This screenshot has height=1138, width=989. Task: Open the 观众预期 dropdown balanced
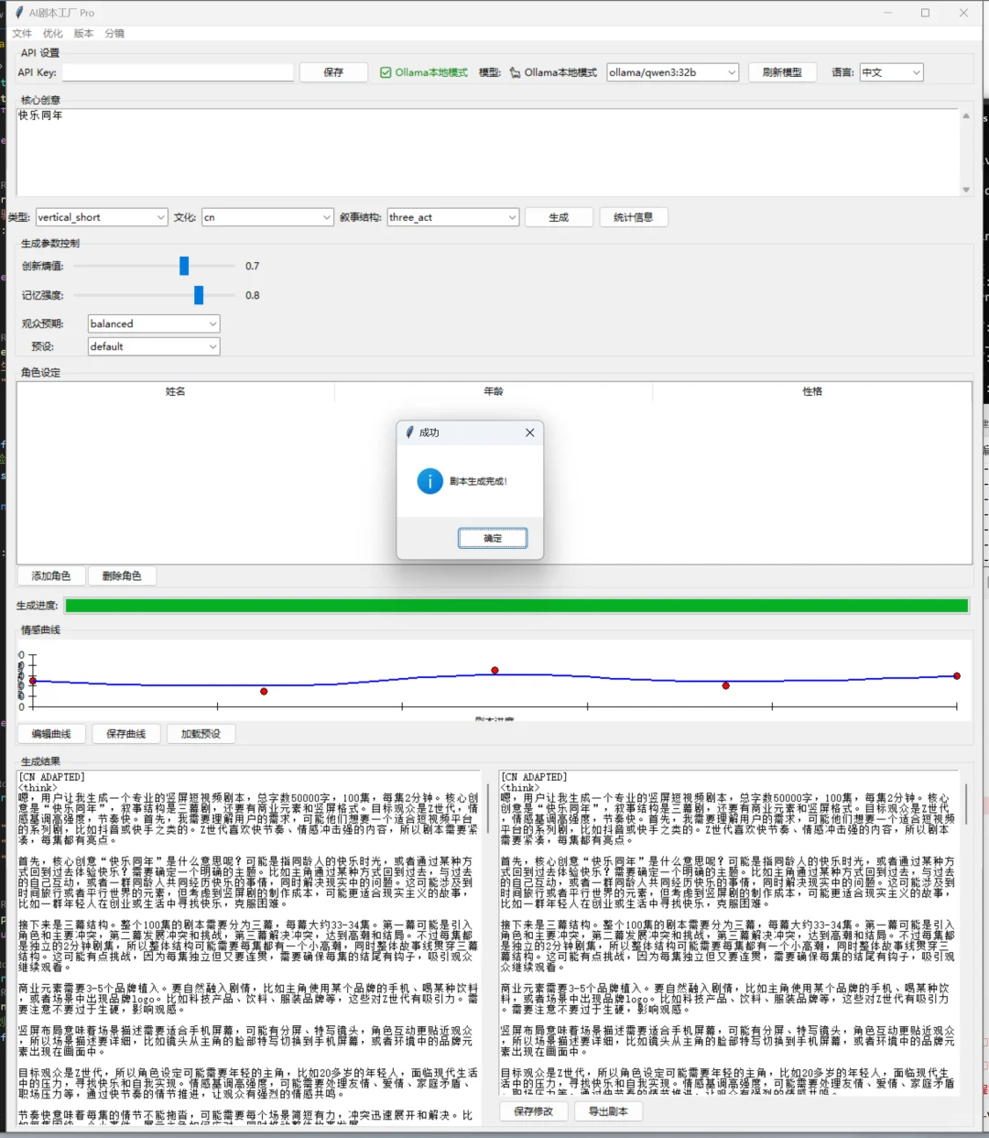click(x=154, y=323)
